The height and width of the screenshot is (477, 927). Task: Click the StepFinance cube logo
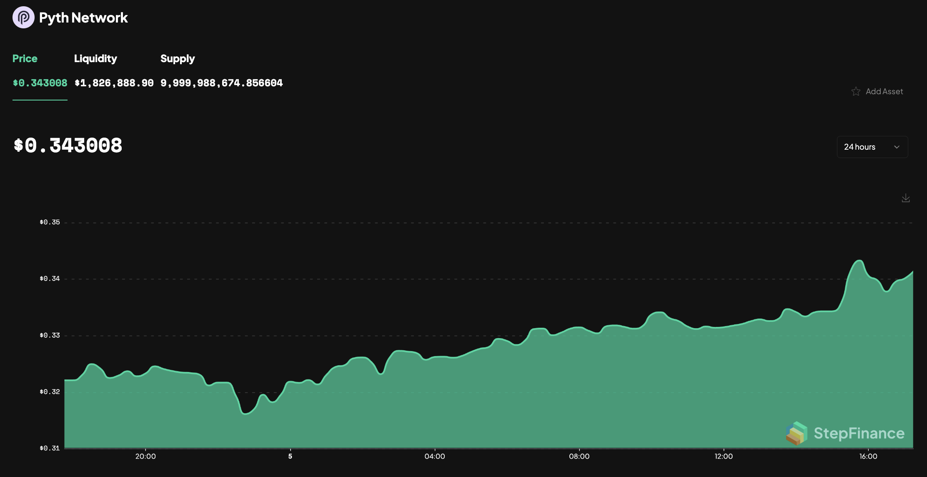796,433
